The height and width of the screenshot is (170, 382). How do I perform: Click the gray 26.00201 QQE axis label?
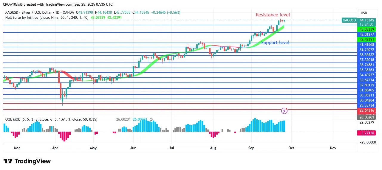point(369,118)
